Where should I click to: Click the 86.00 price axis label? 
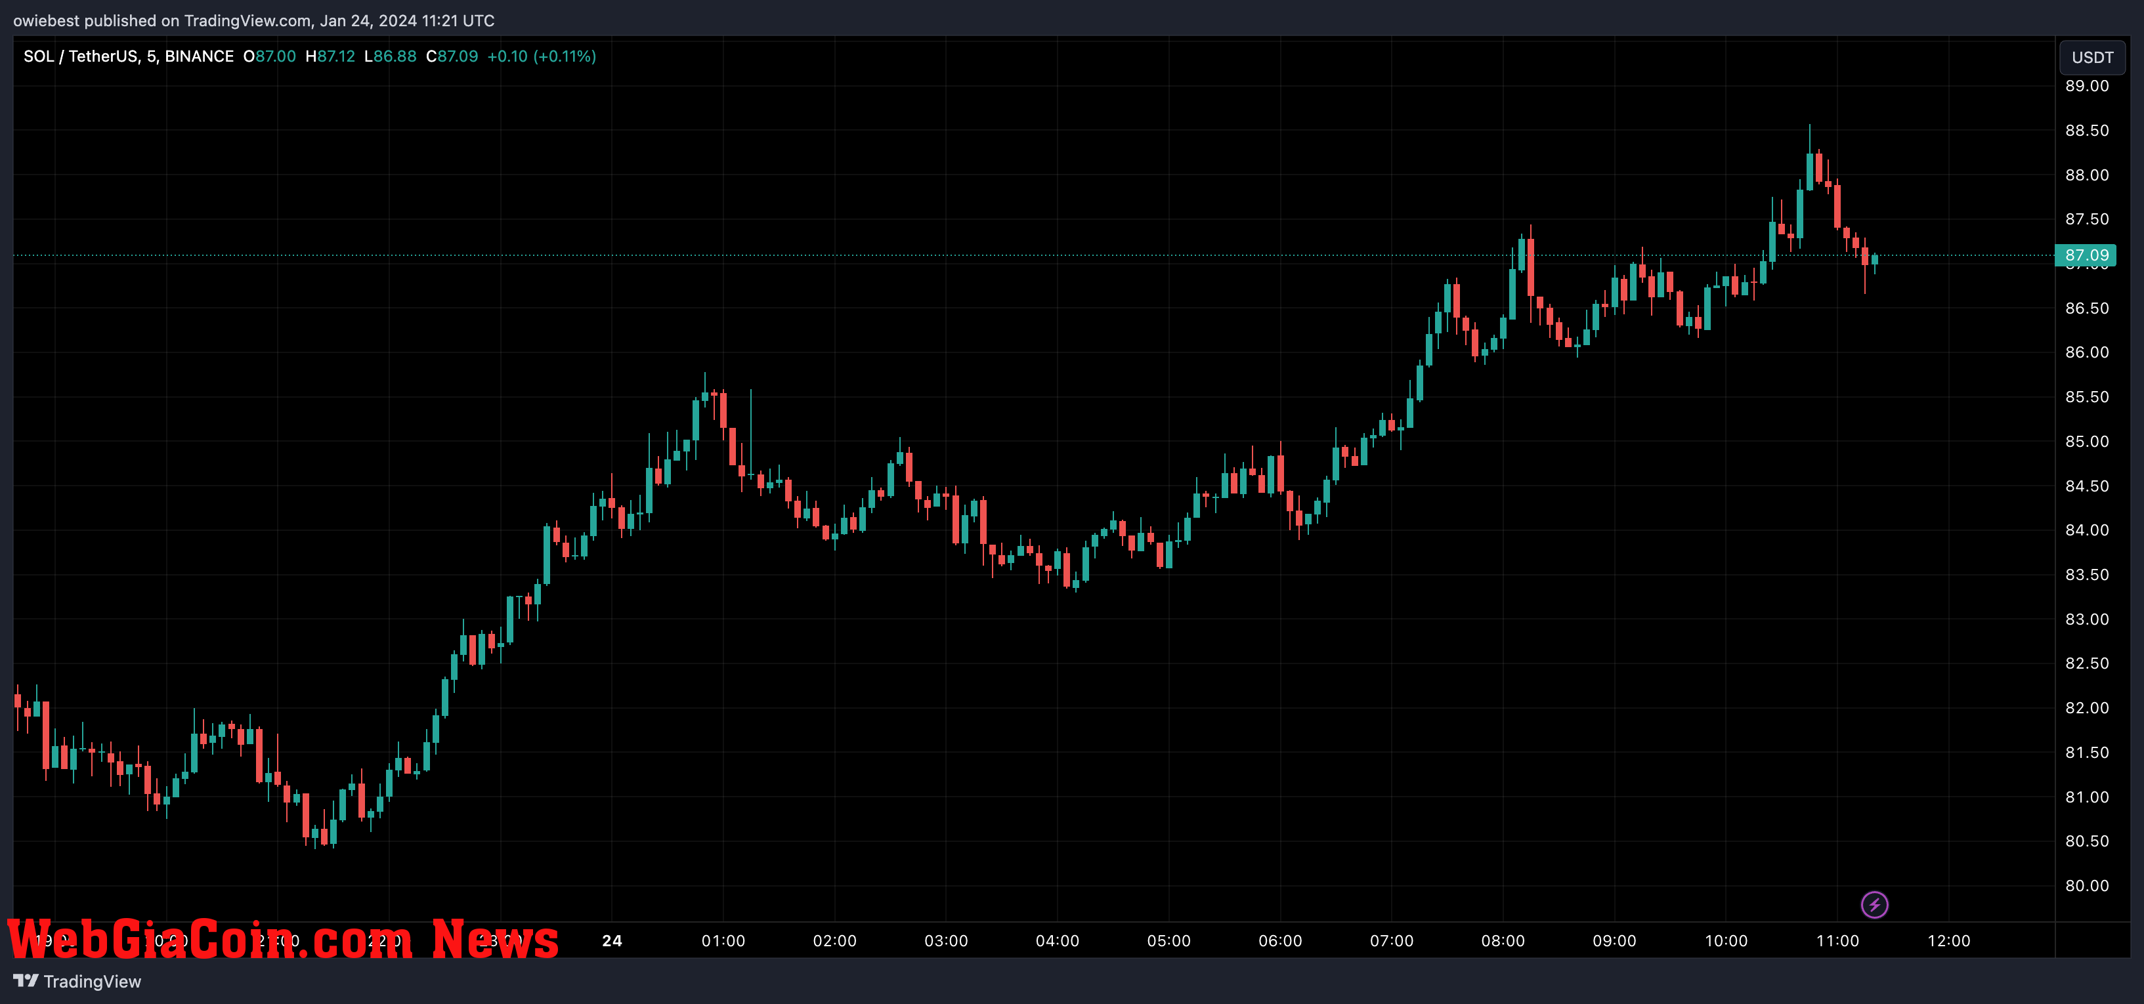pos(2087,352)
